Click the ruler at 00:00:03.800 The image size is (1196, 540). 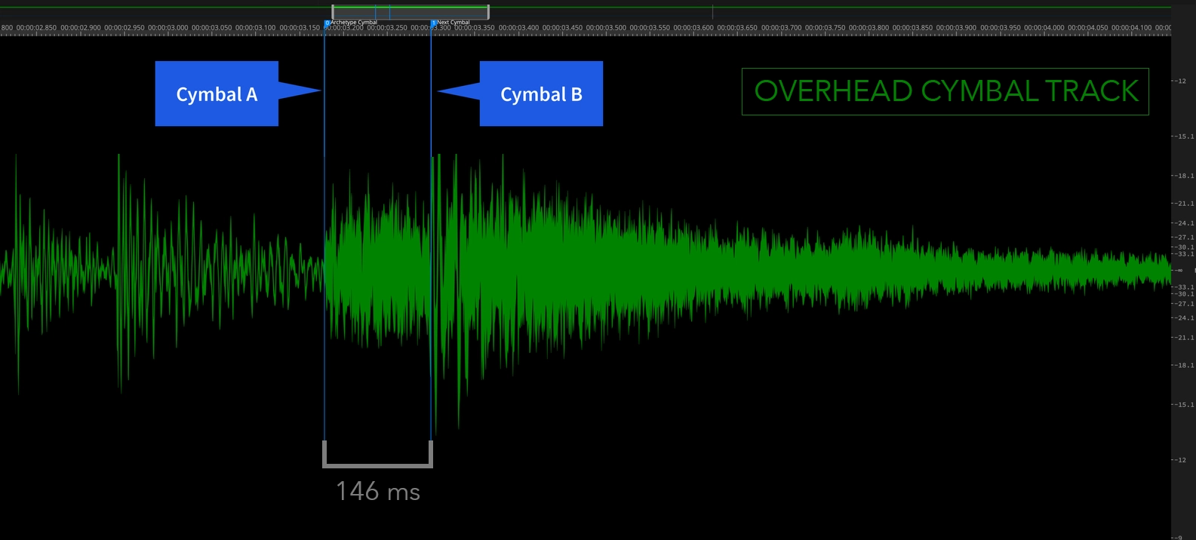coord(869,28)
